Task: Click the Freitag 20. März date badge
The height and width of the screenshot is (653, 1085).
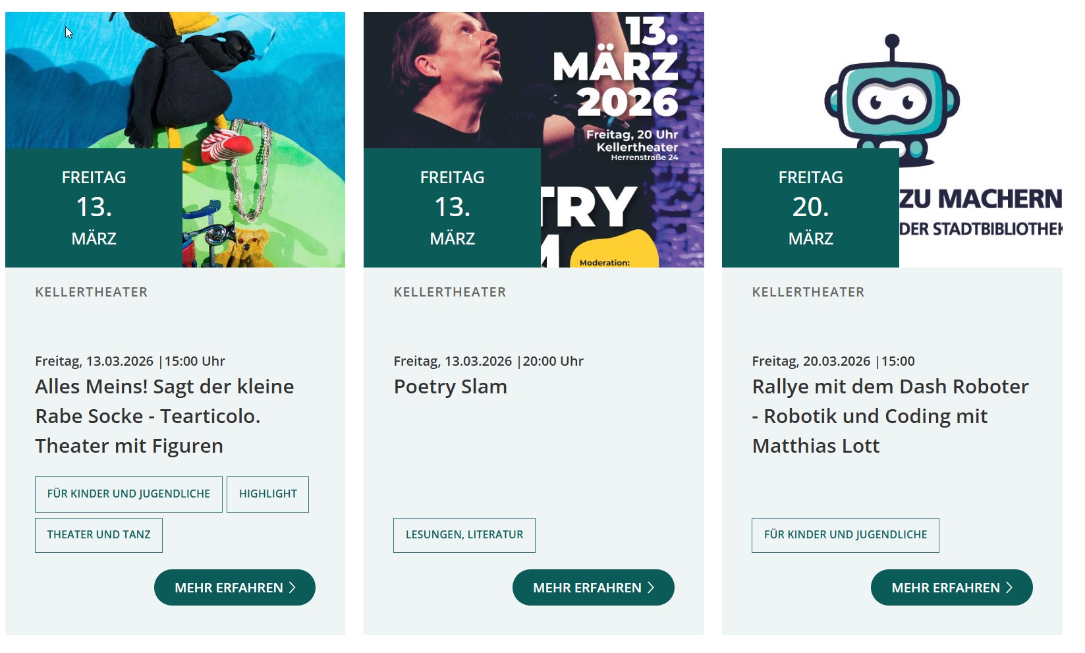Action: tap(811, 208)
